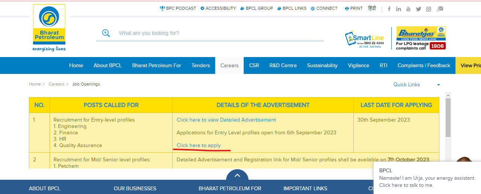Screen dimensions: 481x194
Task: Click 'Recruitment for Mid/ Senior level profiles' text
Action: 102,159
